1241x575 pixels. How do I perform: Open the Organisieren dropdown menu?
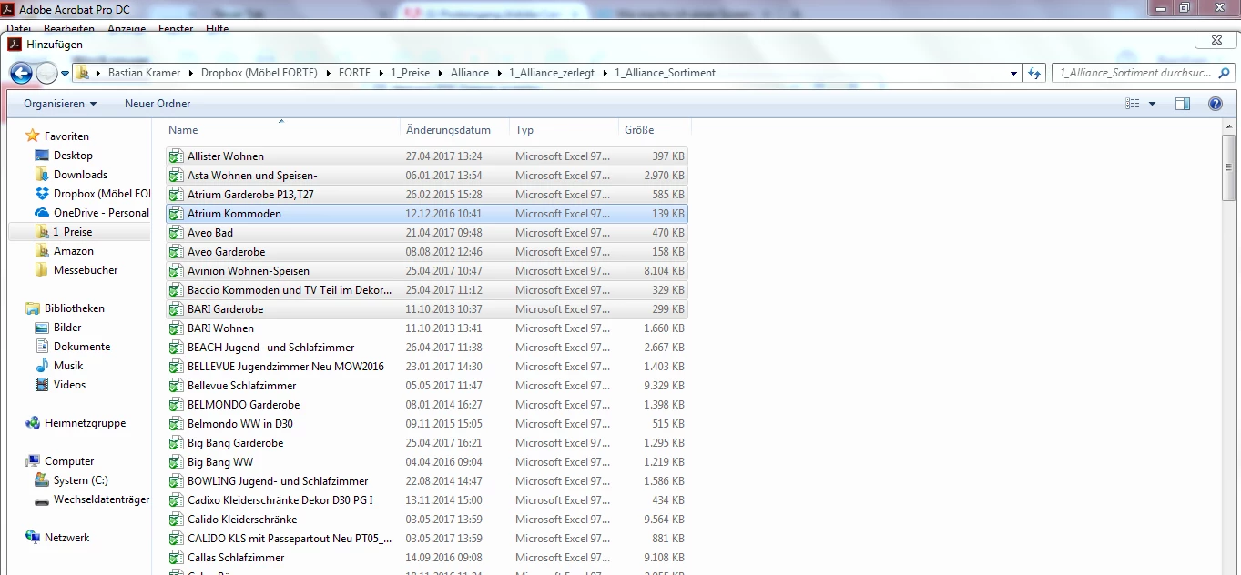point(60,104)
